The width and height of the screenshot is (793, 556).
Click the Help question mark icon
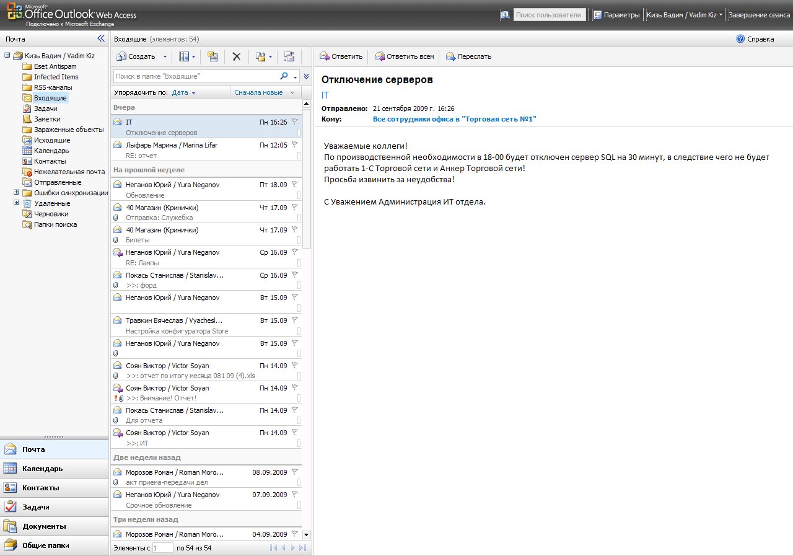[740, 38]
